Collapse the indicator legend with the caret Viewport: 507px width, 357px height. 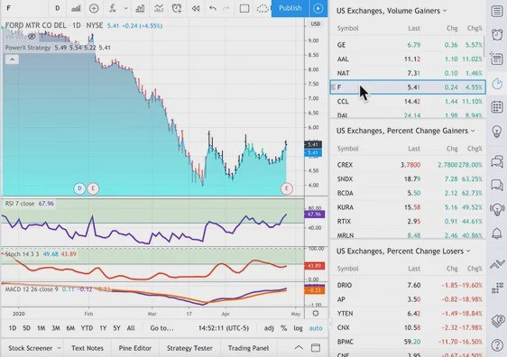pyautogui.click(x=12, y=59)
